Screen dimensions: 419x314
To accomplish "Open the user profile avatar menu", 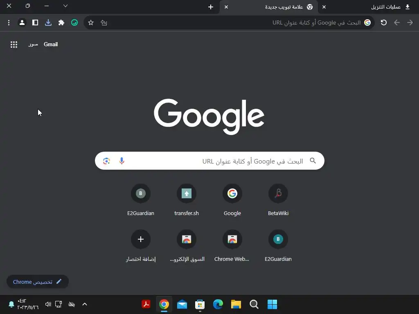I will coord(22,23).
